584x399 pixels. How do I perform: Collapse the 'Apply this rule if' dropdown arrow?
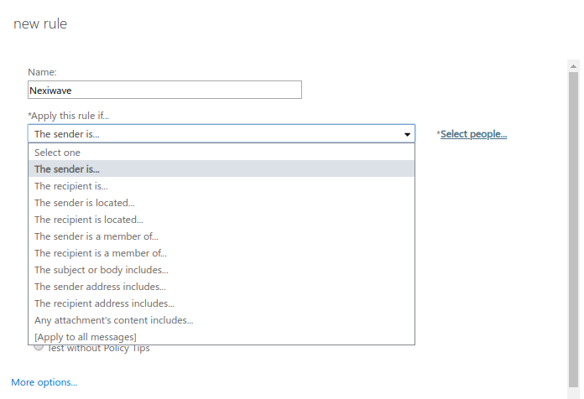click(407, 134)
